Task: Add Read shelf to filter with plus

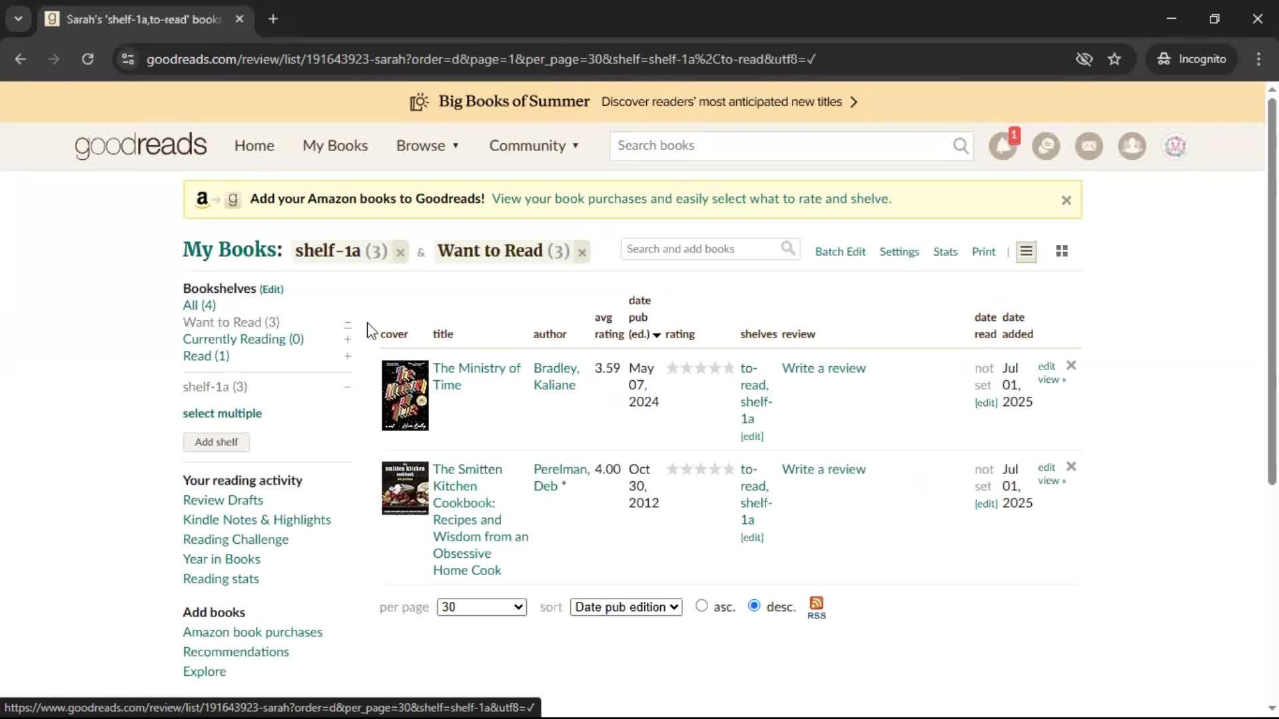Action: (347, 356)
